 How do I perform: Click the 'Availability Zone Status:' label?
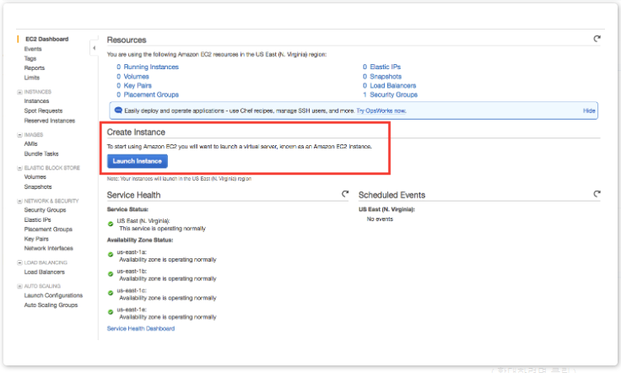pyautogui.click(x=140, y=240)
